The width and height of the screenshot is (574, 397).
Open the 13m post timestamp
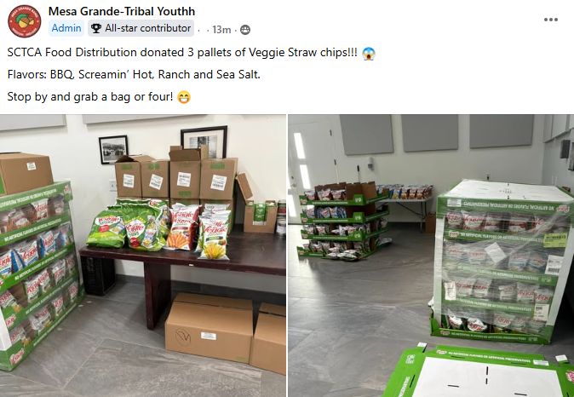tap(221, 30)
